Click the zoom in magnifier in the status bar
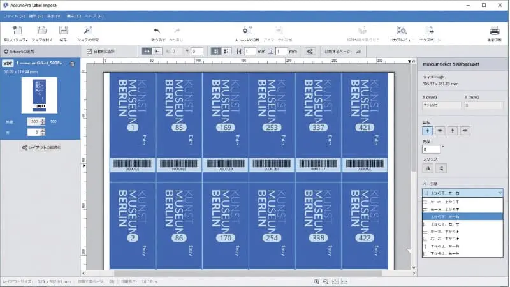The image size is (510, 287). tap(317, 281)
